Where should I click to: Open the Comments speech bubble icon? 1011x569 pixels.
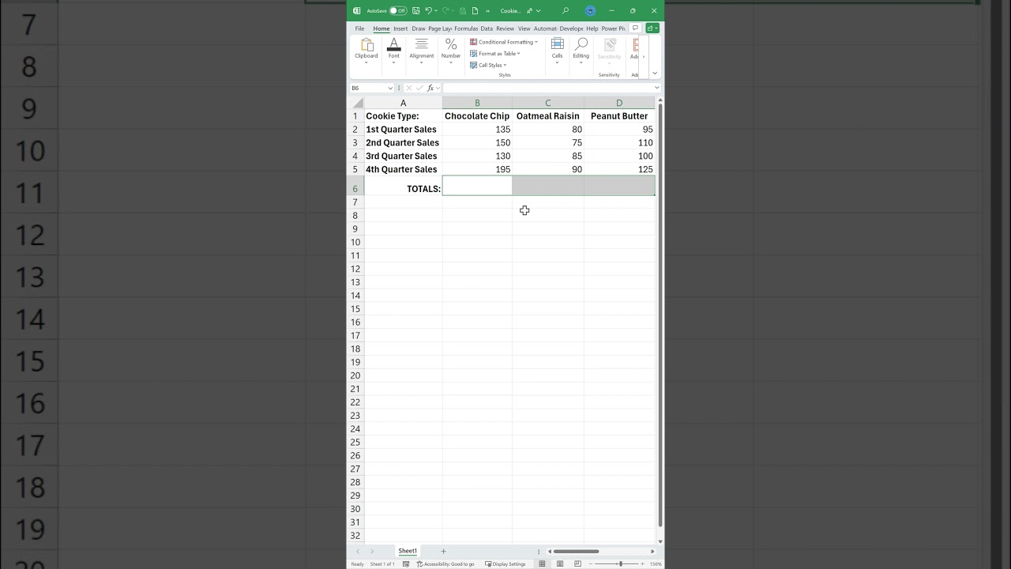635,28
